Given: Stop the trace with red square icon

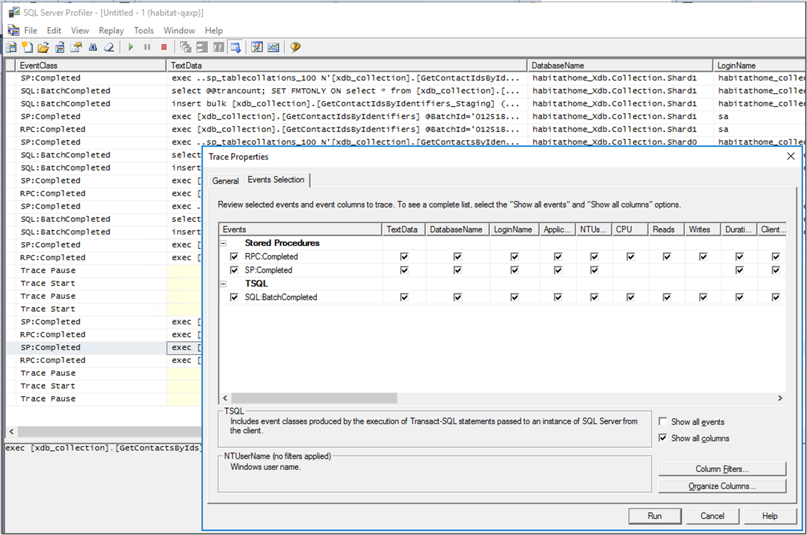Looking at the screenshot, I should click(164, 47).
